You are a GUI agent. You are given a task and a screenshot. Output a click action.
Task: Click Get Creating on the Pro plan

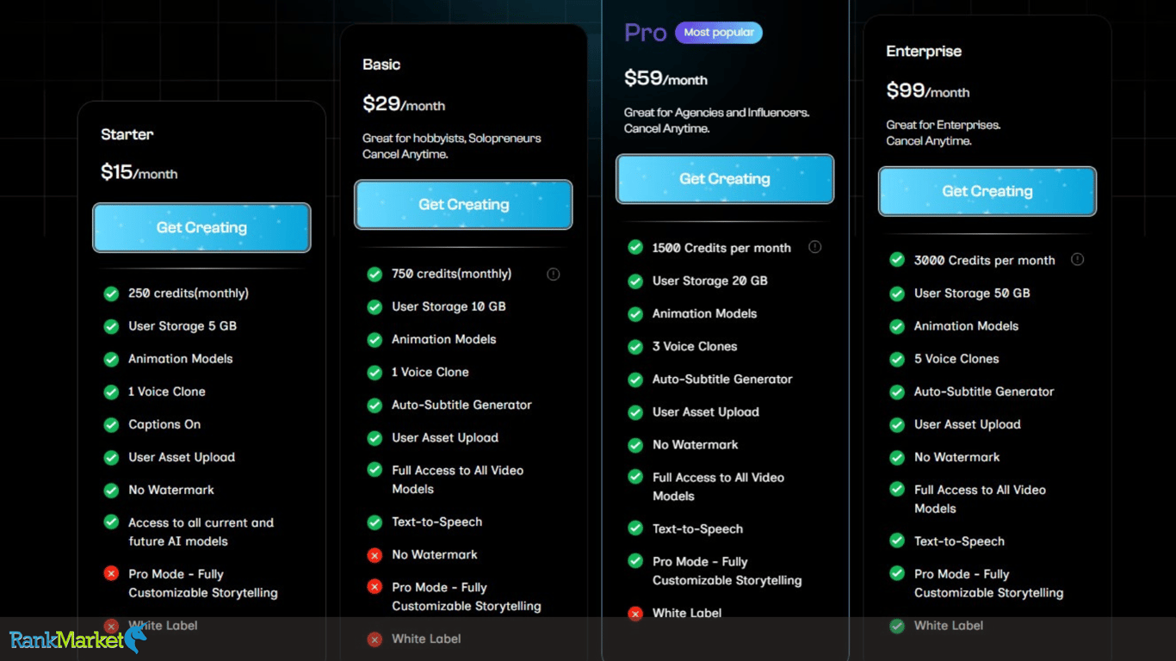coord(725,179)
